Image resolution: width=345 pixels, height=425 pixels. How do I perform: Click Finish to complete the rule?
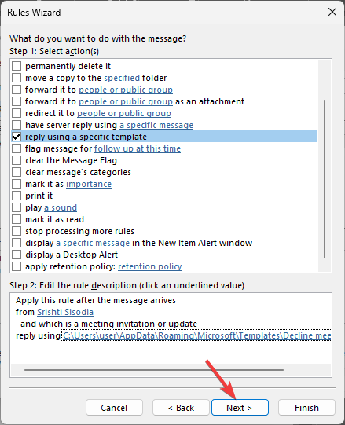306,408
